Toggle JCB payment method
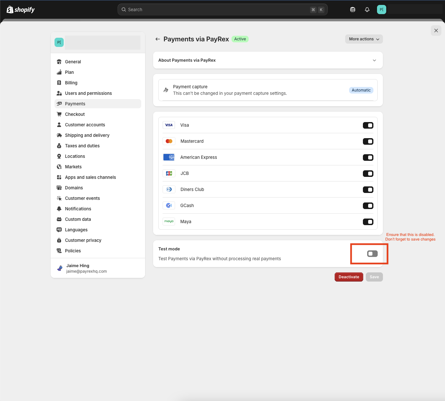Image resolution: width=445 pixels, height=401 pixels. (x=368, y=173)
